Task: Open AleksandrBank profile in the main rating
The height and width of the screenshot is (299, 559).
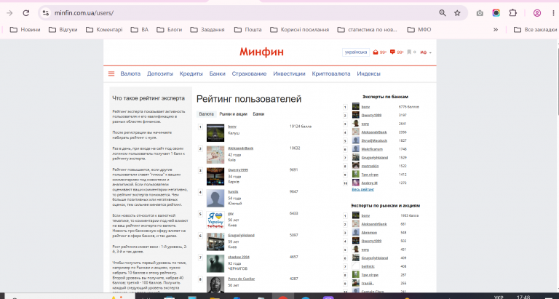Action: click(x=241, y=148)
